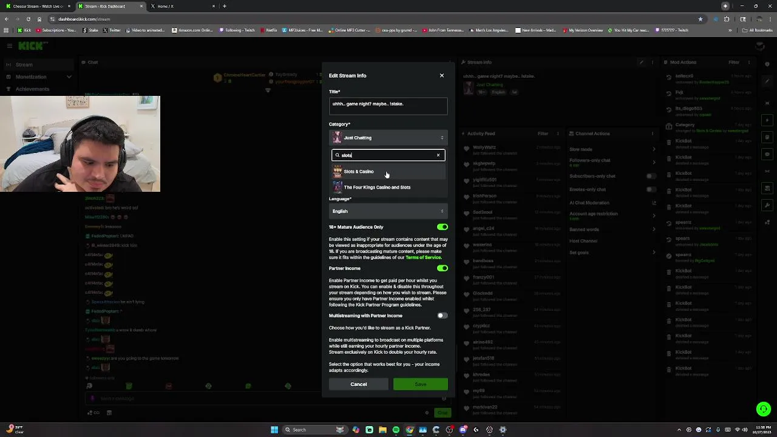Open the Terms of Service link
777x437 pixels.
pyautogui.click(x=423, y=257)
